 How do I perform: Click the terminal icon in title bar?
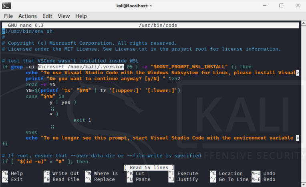point(6,6)
